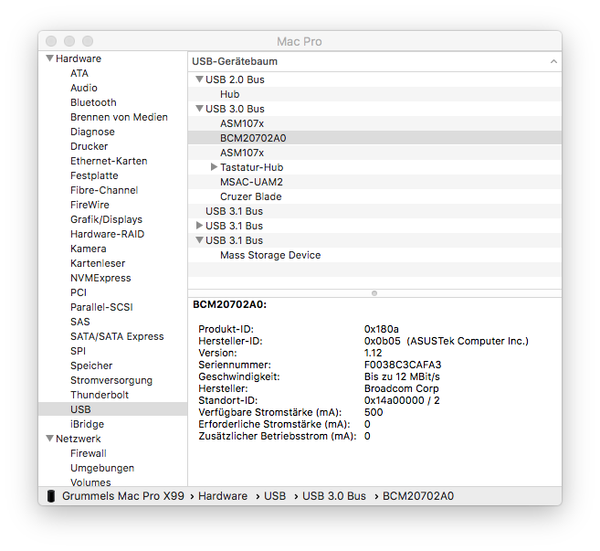Collapse the Netzwerk section triangle

[49, 439]
